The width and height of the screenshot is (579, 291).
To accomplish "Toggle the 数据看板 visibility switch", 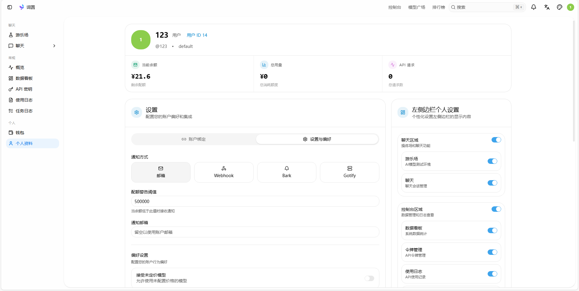I will [x=492, y=230].
